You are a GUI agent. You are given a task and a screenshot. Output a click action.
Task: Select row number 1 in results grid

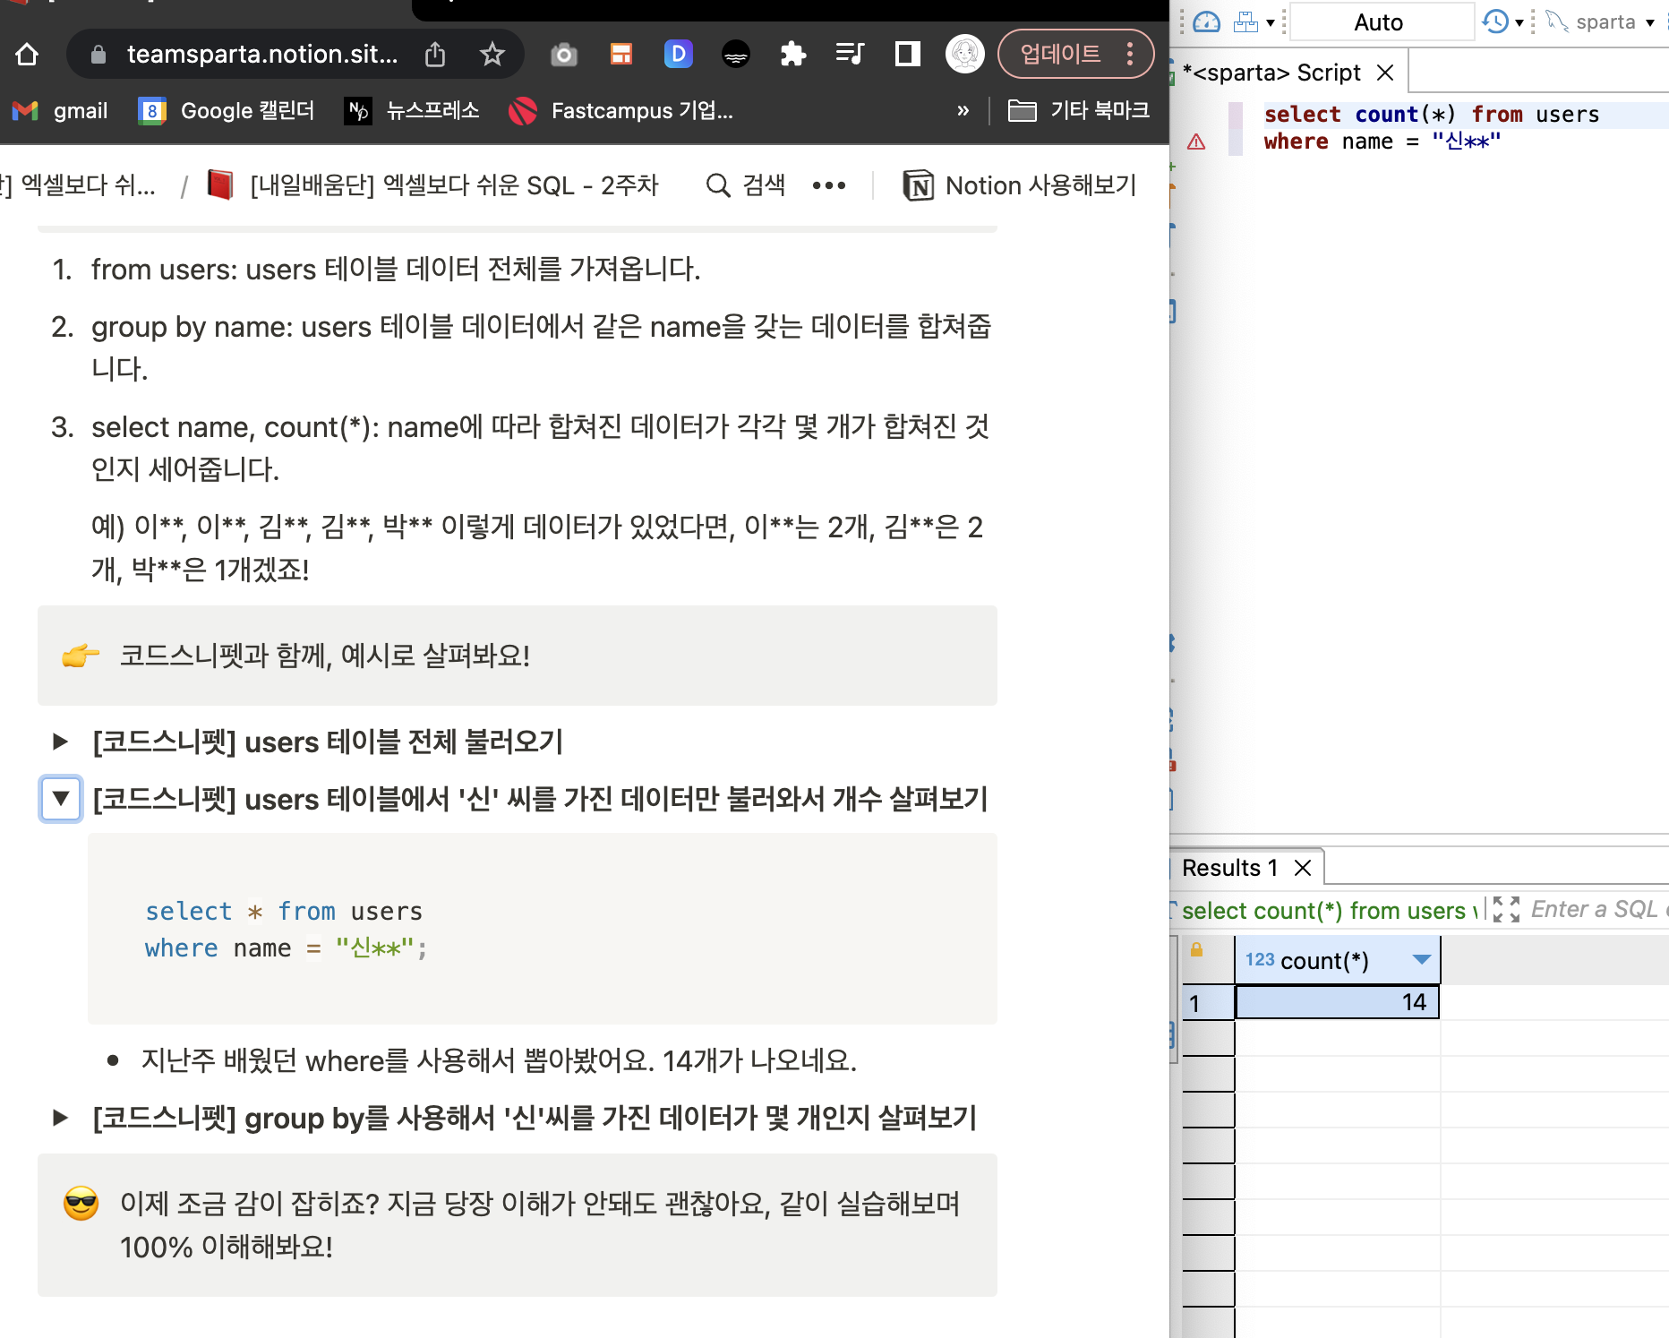tap(1208, 1003)
